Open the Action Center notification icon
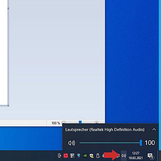The width and height of the screenshot is (161, 161). (x=150, y=156)
